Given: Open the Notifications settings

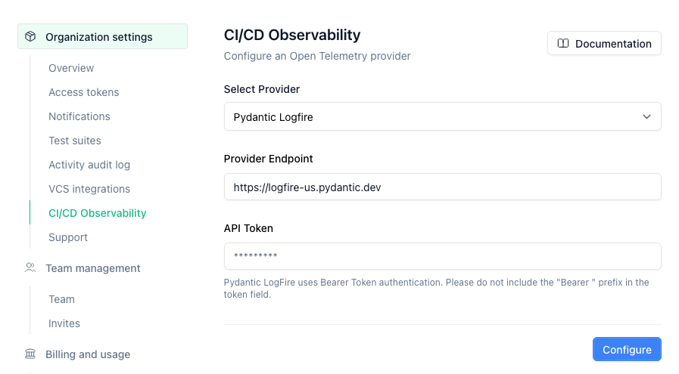Looking at the screenshot, I should pyautogui.click(x=79, y=116).
